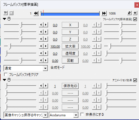The width and height of the screenshot is (139, 120).
Task: Check the 非表示にする option
Action: [x=82, y=114]
